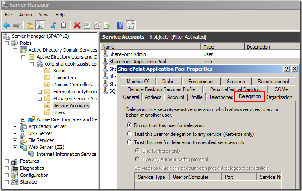Switch to the Delegation tab

(250, 97)
